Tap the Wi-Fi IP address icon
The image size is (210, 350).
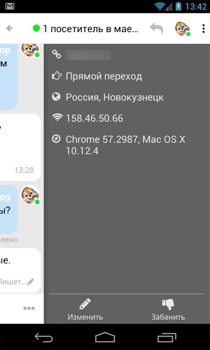[57, 117]
